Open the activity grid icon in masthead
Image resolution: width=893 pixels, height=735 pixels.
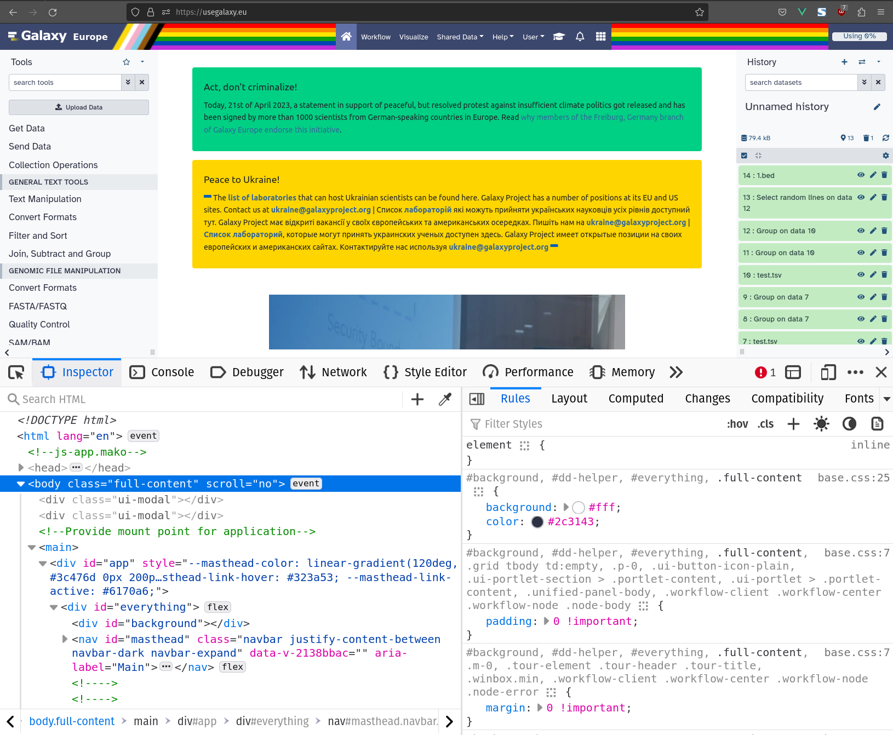[601, 37]
